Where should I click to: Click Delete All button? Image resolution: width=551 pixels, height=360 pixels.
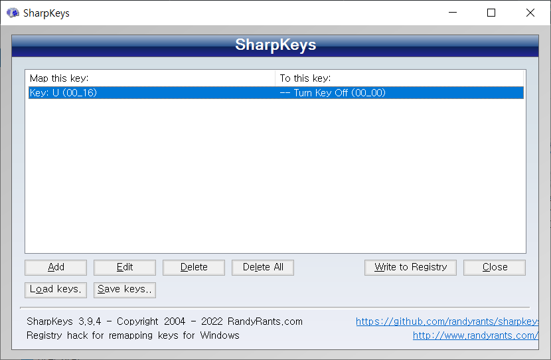tap(262, 267)
